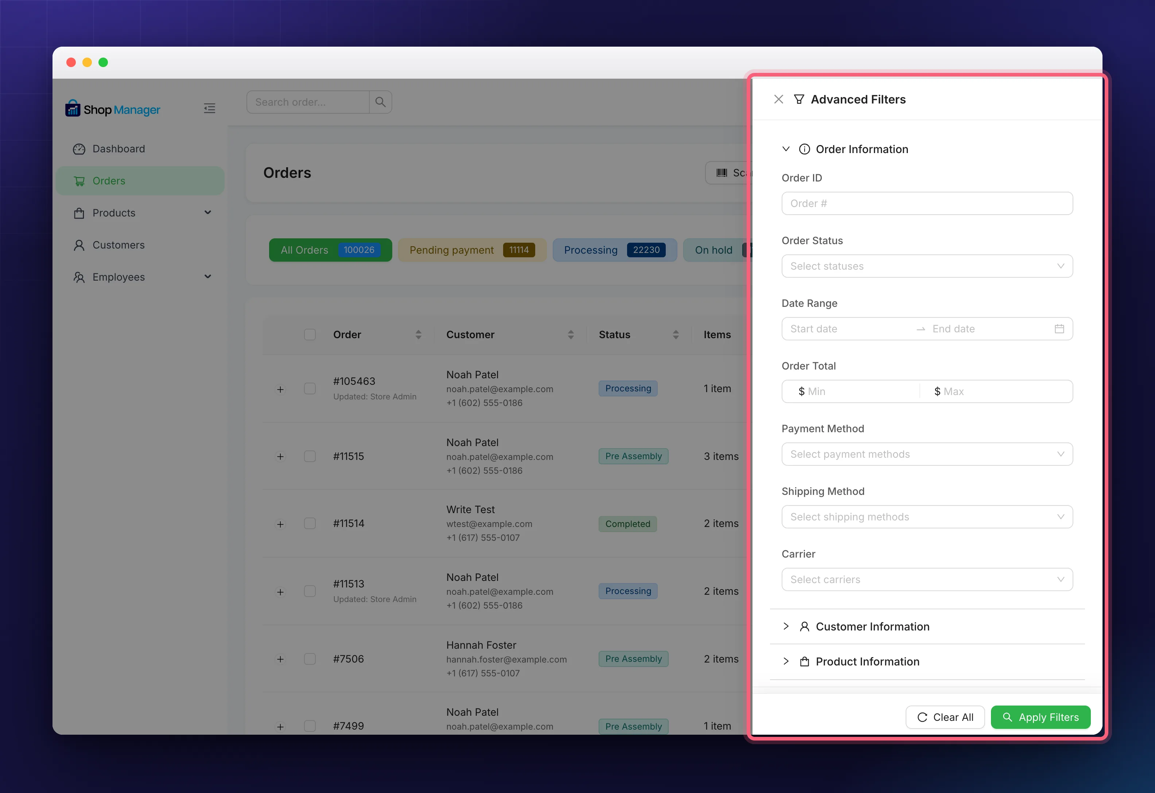Click the Clear All button
Image resolution: width=1155 pixels, height=793 pixels.
click(945, 717)
